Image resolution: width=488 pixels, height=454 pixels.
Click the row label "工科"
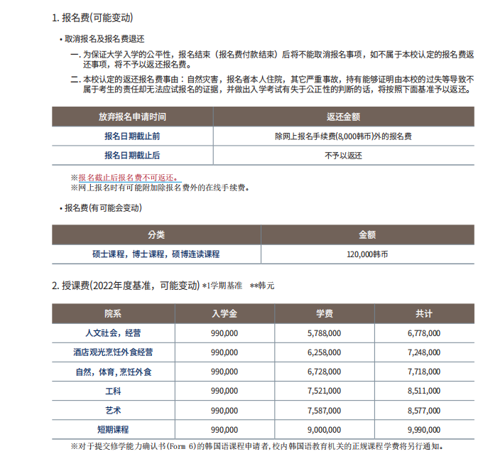pyautogui.click(x=113, y=391)
